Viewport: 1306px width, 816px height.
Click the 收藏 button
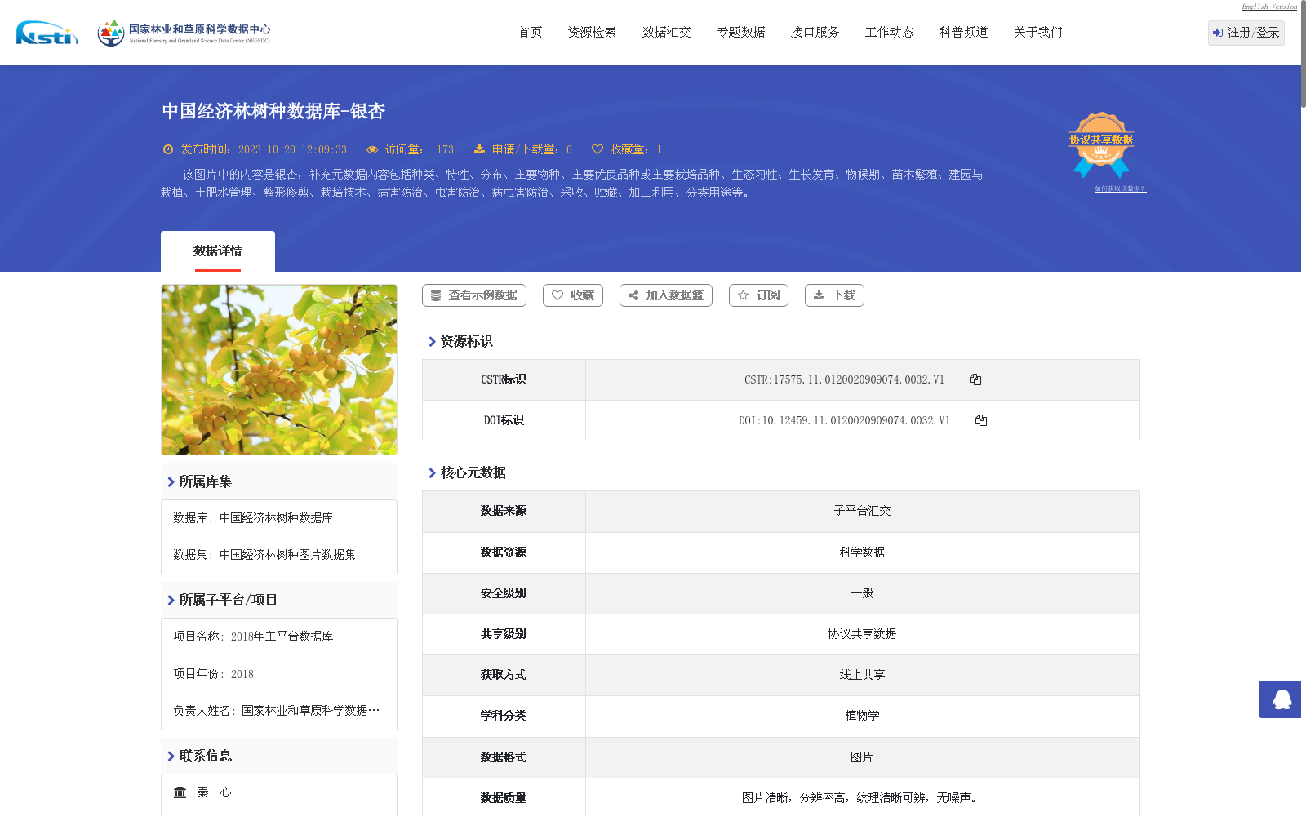coord(573,295)
